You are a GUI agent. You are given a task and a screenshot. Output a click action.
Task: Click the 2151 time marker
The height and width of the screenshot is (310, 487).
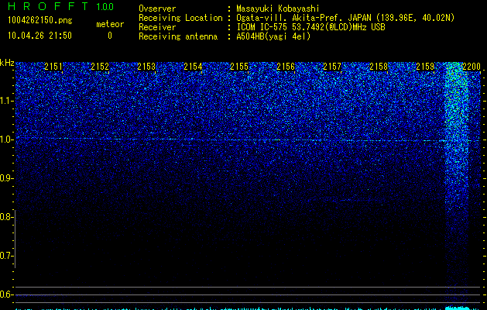53,67
